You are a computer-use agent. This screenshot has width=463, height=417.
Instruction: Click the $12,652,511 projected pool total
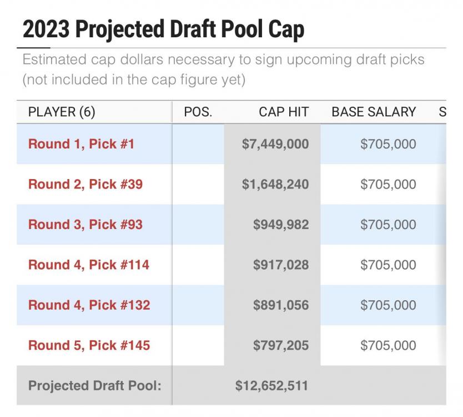271,385
